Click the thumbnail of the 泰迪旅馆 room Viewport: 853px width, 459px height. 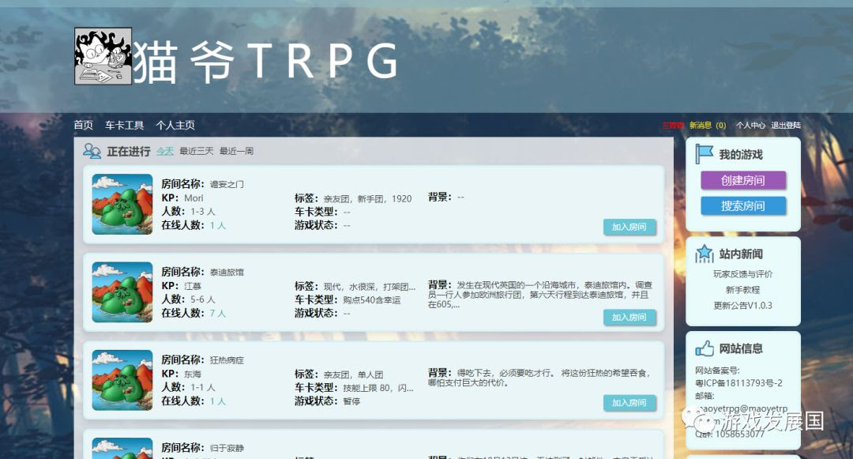[x=122, y=292]
